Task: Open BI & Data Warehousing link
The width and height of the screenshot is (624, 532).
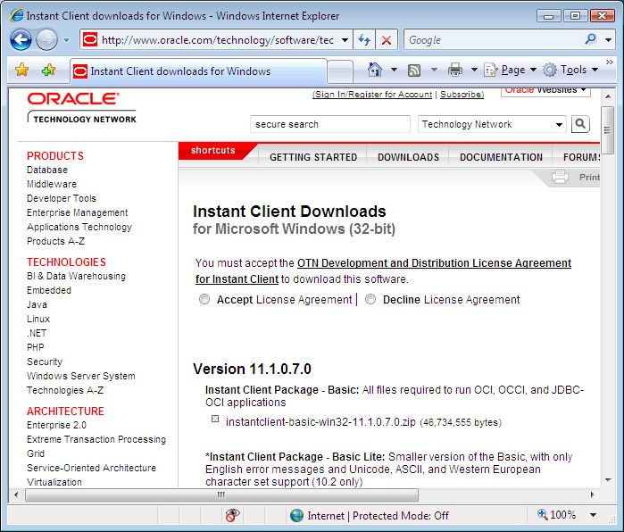Action: 76,276
